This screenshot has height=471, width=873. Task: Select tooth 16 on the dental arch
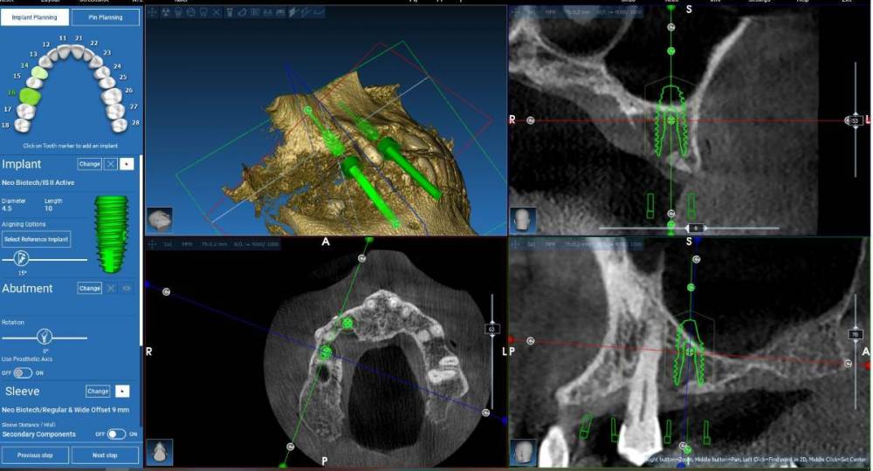[31, 94]
